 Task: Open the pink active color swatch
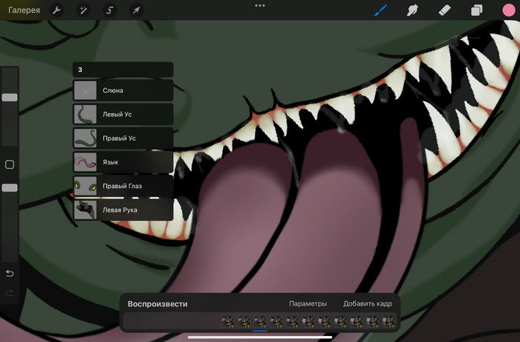tap(508, 10)
